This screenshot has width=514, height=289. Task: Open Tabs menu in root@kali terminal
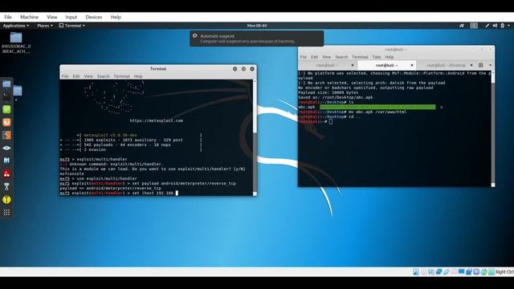click(377, 57)
